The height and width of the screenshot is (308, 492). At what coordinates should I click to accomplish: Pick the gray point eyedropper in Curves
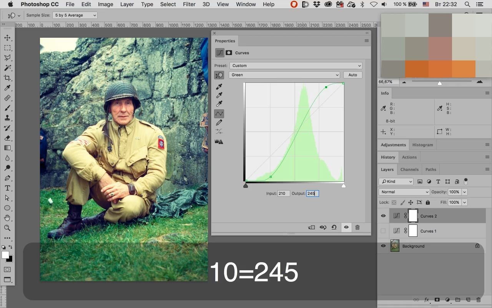click(219, 95)
